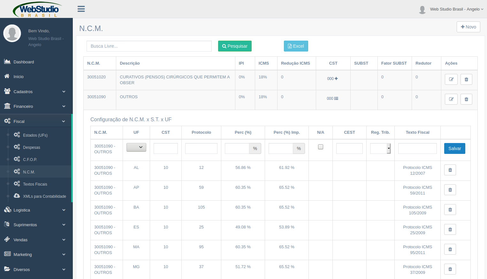Image resolution: width=487 pixels, height=279 pixels.
Task: Click edit icon for N.C.M. 30051090
Action: click(451, 99)
